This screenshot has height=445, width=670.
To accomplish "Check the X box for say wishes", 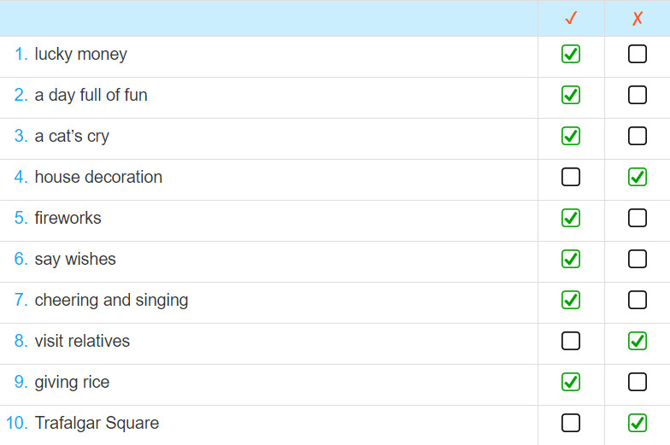I will (638, 259).
